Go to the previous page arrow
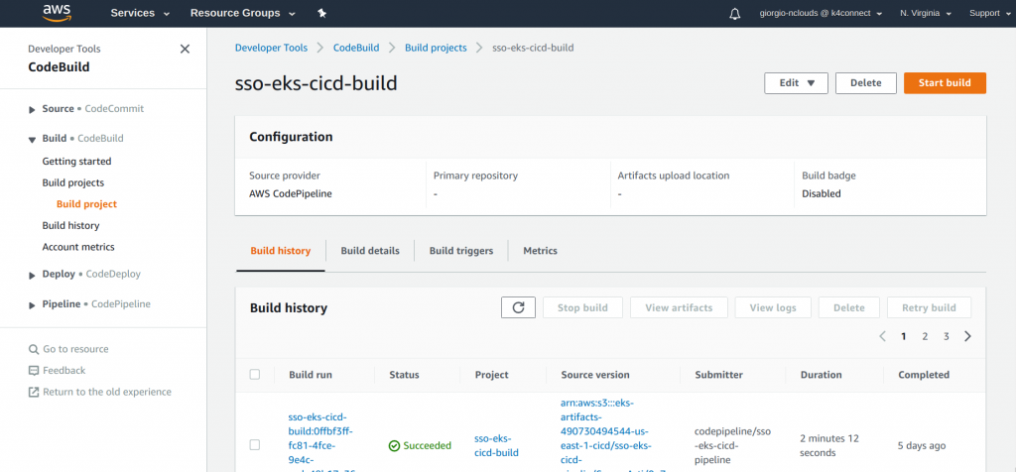The image size is (1016, 472). [x=882, y=336]
